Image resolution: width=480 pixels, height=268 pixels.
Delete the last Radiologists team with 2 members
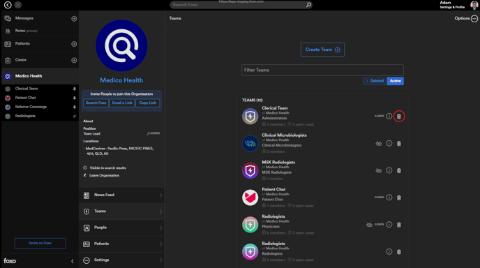pyautogui.click(x=399, y=252)
